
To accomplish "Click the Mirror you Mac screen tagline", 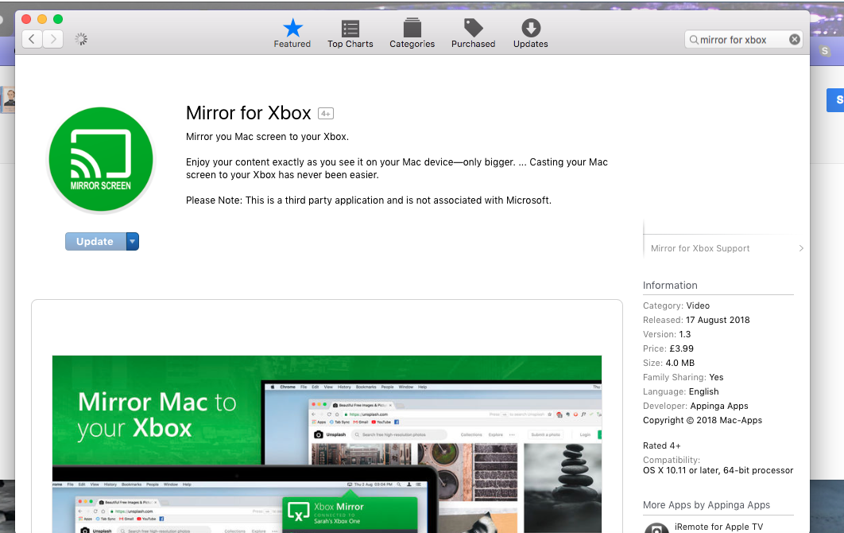I will click(267, 137).
